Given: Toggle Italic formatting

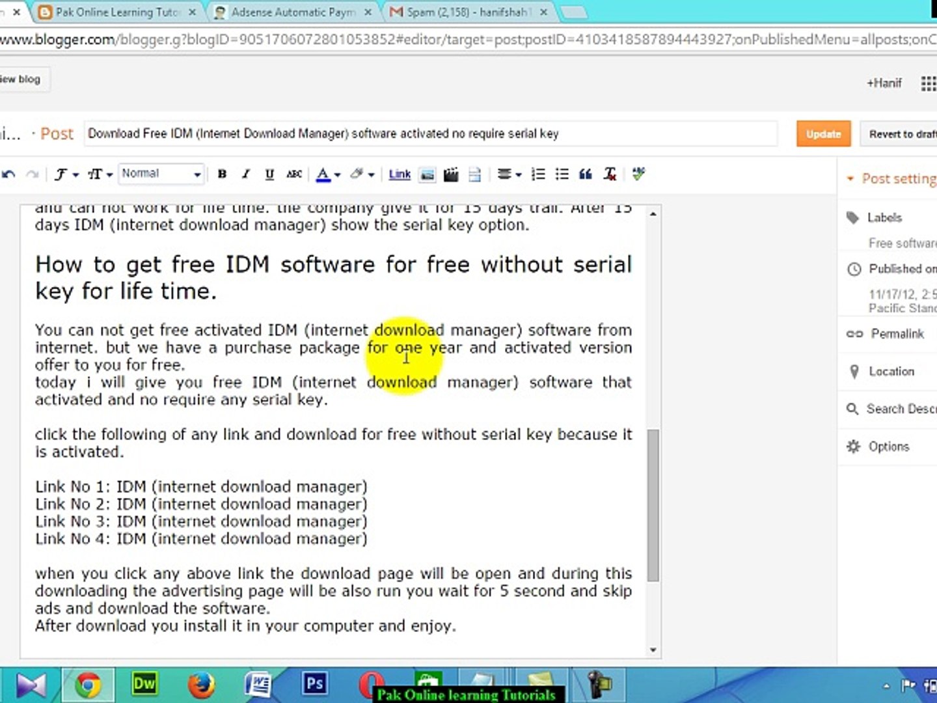Looking at the screenshot, I should (245, 174).
